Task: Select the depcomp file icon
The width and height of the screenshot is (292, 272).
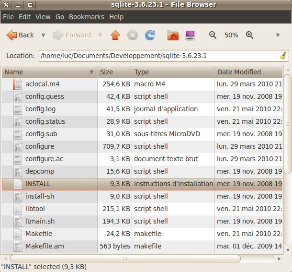Action: tap(18, 172)
